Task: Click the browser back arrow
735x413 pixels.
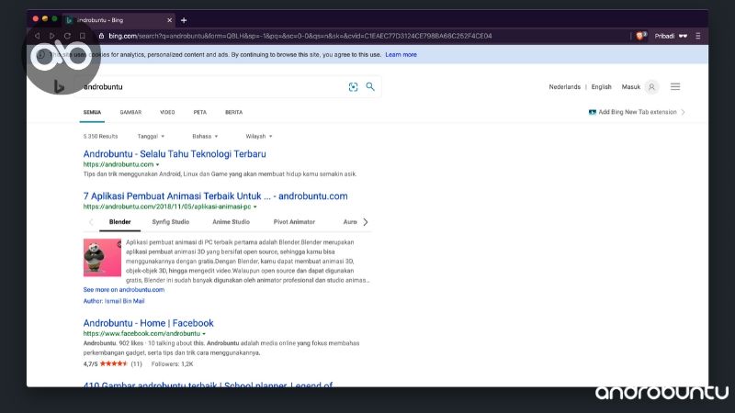Action: 37,36
